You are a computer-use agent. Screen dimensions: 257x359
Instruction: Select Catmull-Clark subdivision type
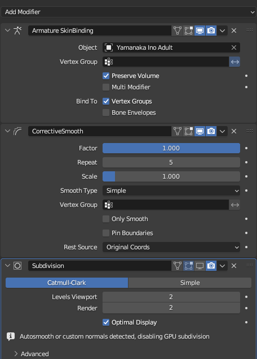tap(67, 283)
